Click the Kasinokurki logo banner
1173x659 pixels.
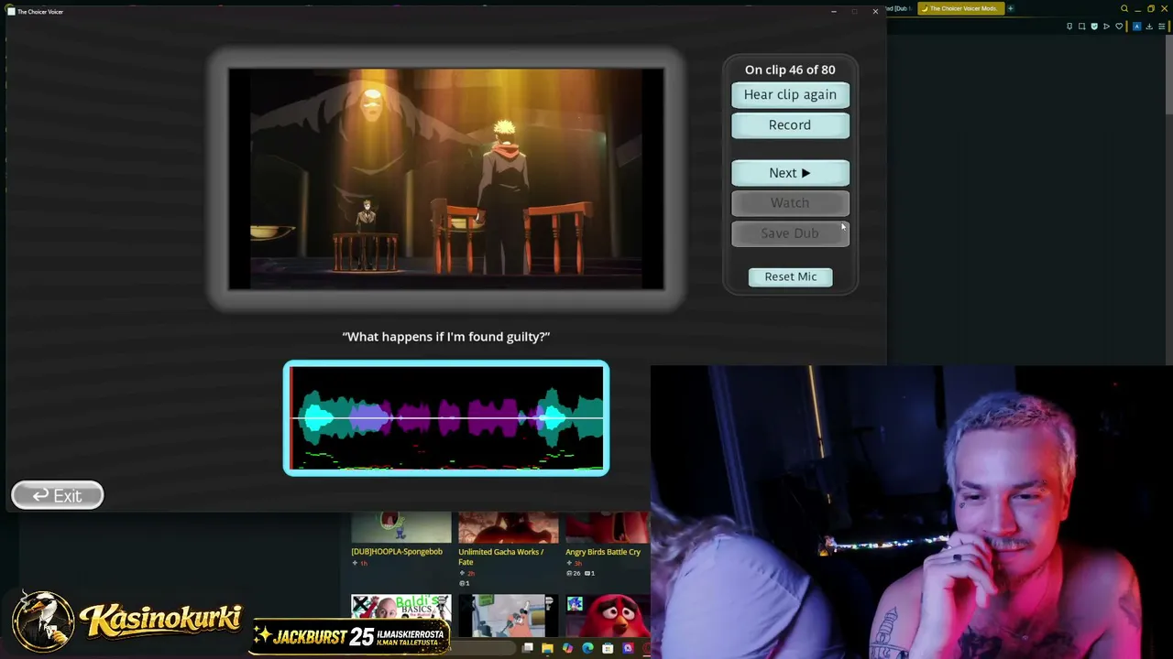pos(127,620)
